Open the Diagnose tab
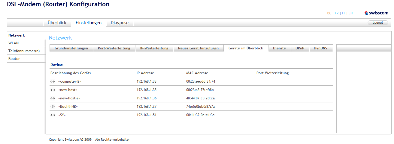Screen dimensions: 394x144 pos(120,23)
